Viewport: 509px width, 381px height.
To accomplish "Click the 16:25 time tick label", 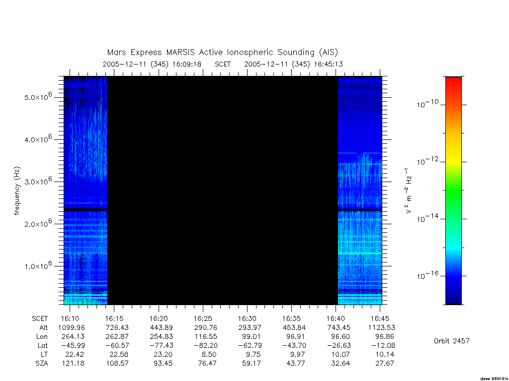I will click(203, 319).
